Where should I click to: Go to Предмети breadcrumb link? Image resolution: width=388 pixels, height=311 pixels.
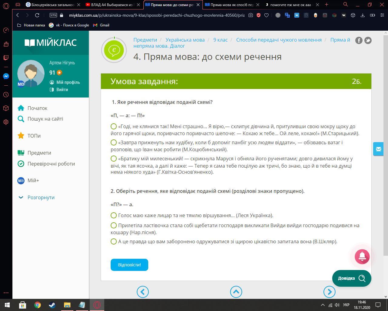[x=145, y=40]
